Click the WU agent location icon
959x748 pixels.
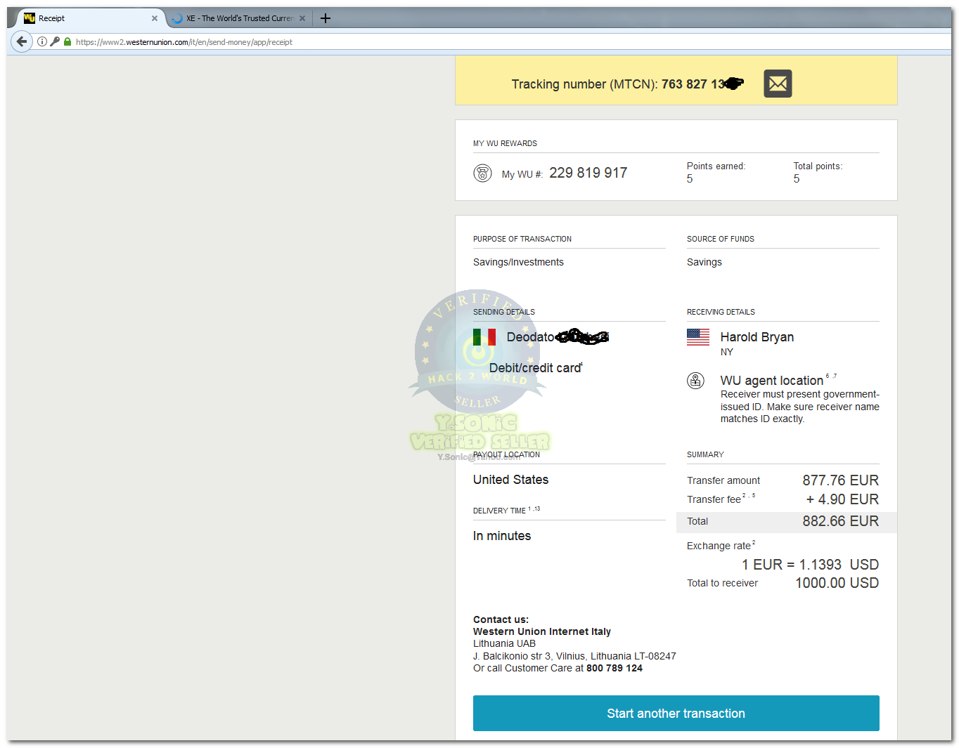point(695,381)
